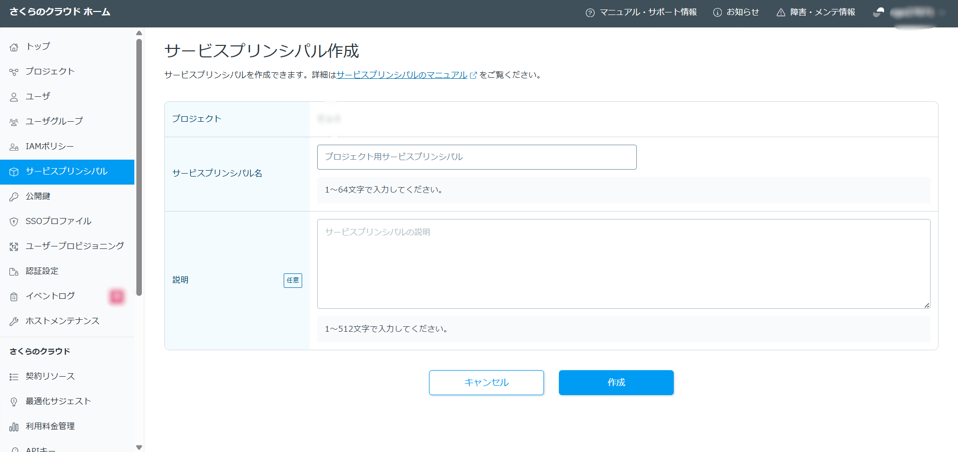Open マニュアル・サポート情報 in the header
The image size is (958, 452).
pyautogui.click(x=641, y=12)
